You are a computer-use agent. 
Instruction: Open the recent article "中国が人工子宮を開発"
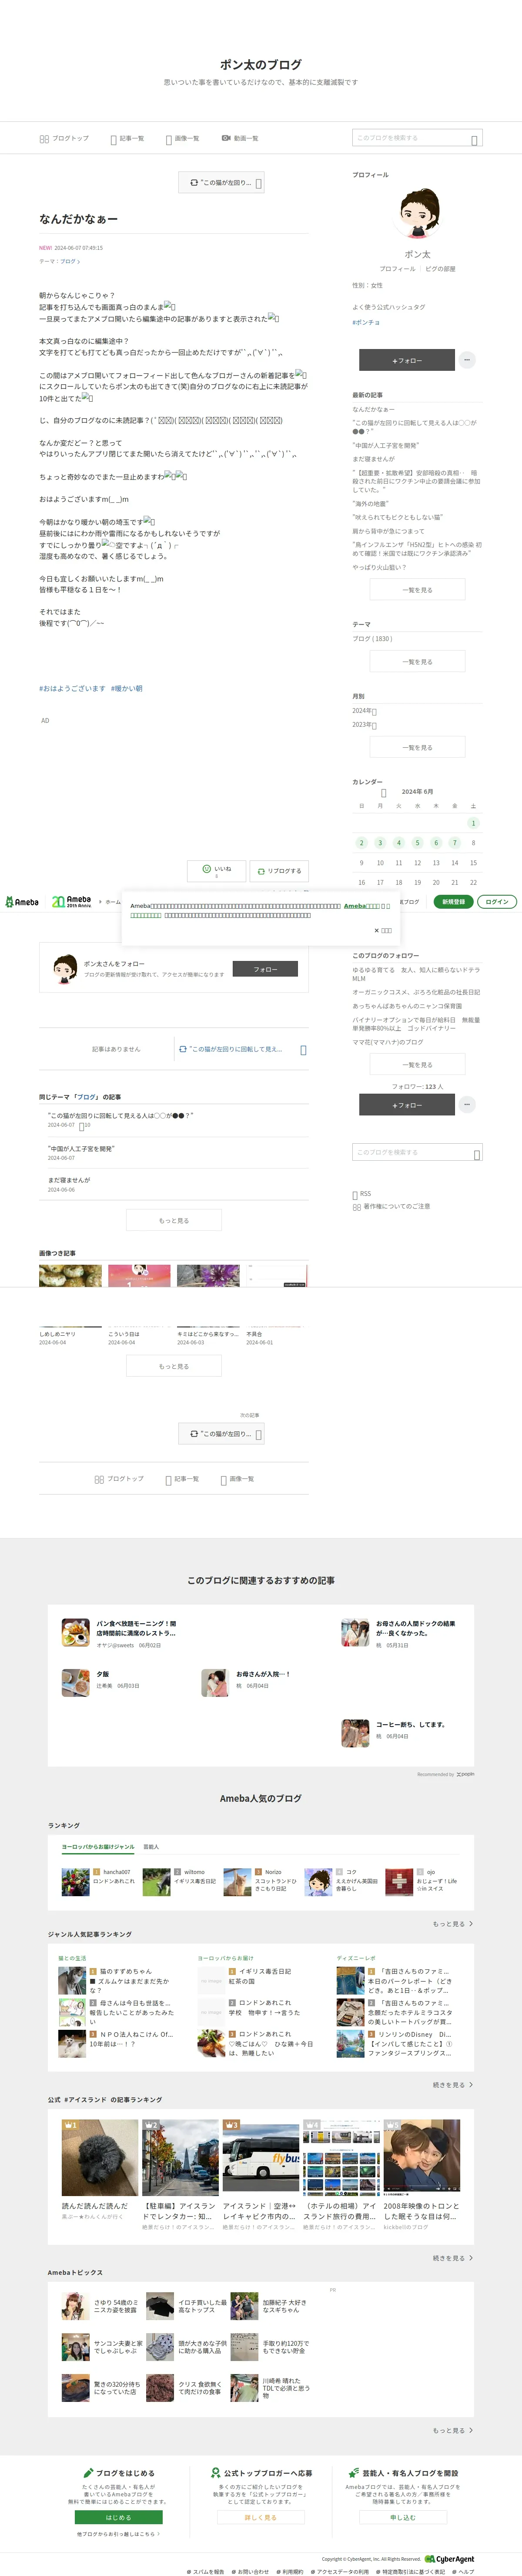[x=386, y=446]
